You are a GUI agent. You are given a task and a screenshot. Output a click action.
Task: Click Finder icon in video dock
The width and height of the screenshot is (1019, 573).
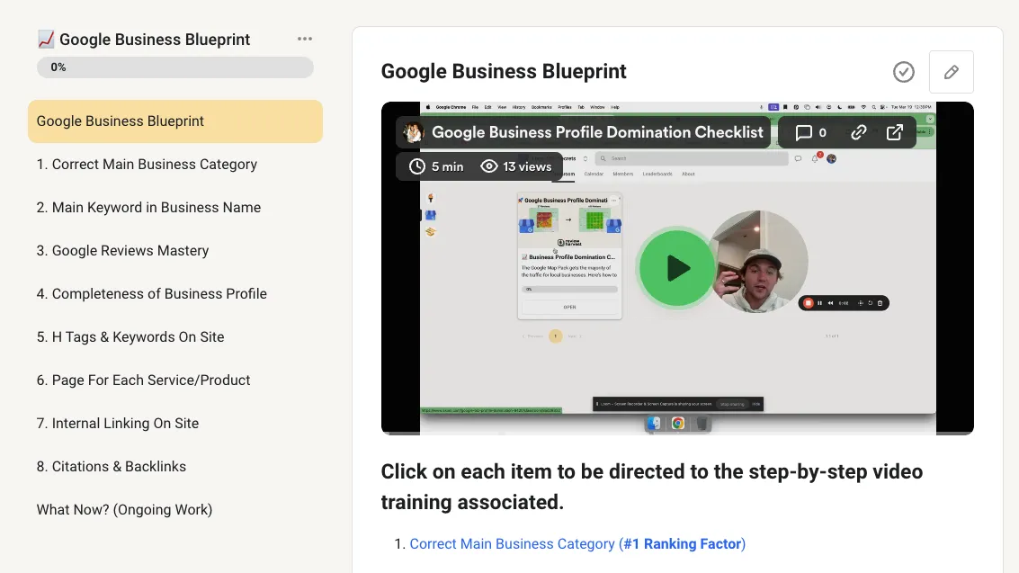click(654, 424)
